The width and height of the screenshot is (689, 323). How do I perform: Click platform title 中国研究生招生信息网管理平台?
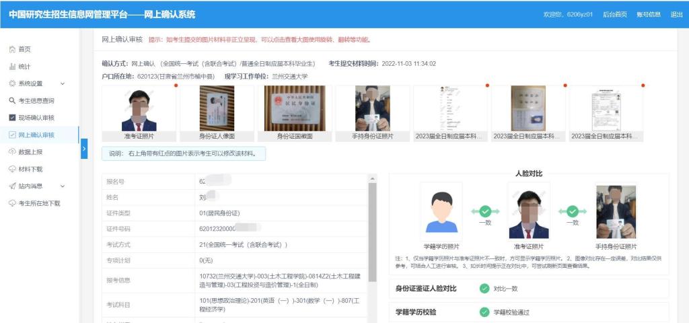[x=68, y=14]
